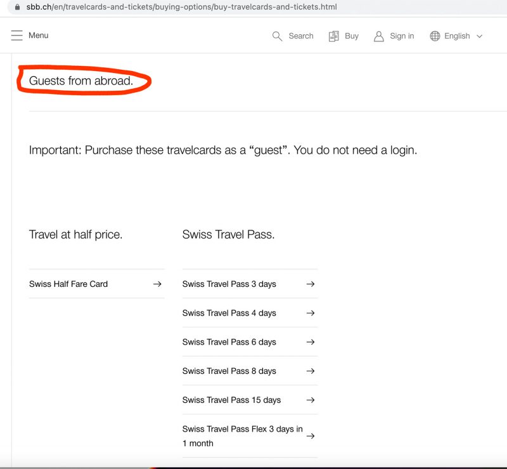Click arrow beside Swiss Travel Pass Flex
This screenshot has width=507, height=469.
(x=311, y=436)
